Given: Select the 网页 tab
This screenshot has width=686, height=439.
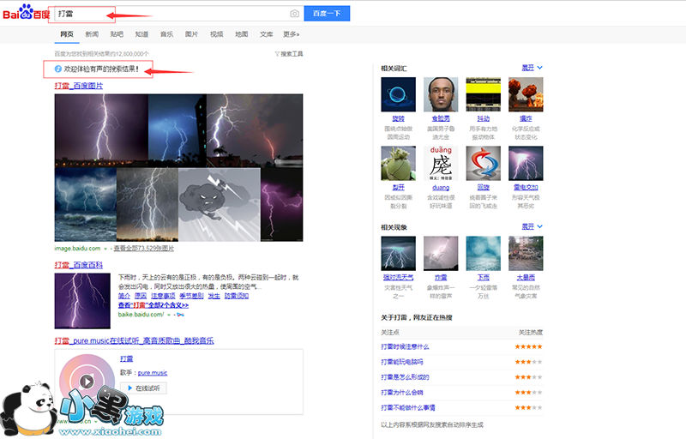Looking at the screenshot, I should (x=67, y=34).
